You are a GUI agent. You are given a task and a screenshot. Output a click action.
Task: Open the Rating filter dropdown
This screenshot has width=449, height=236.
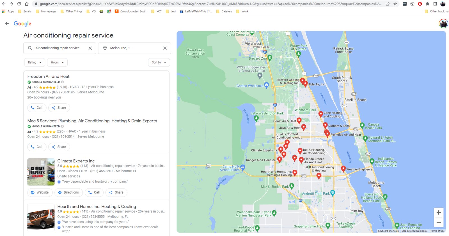(x=35, y=62)
